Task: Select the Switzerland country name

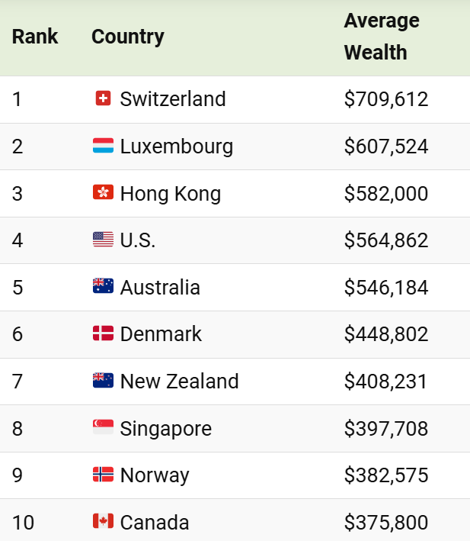Action: tap(173, 99)
